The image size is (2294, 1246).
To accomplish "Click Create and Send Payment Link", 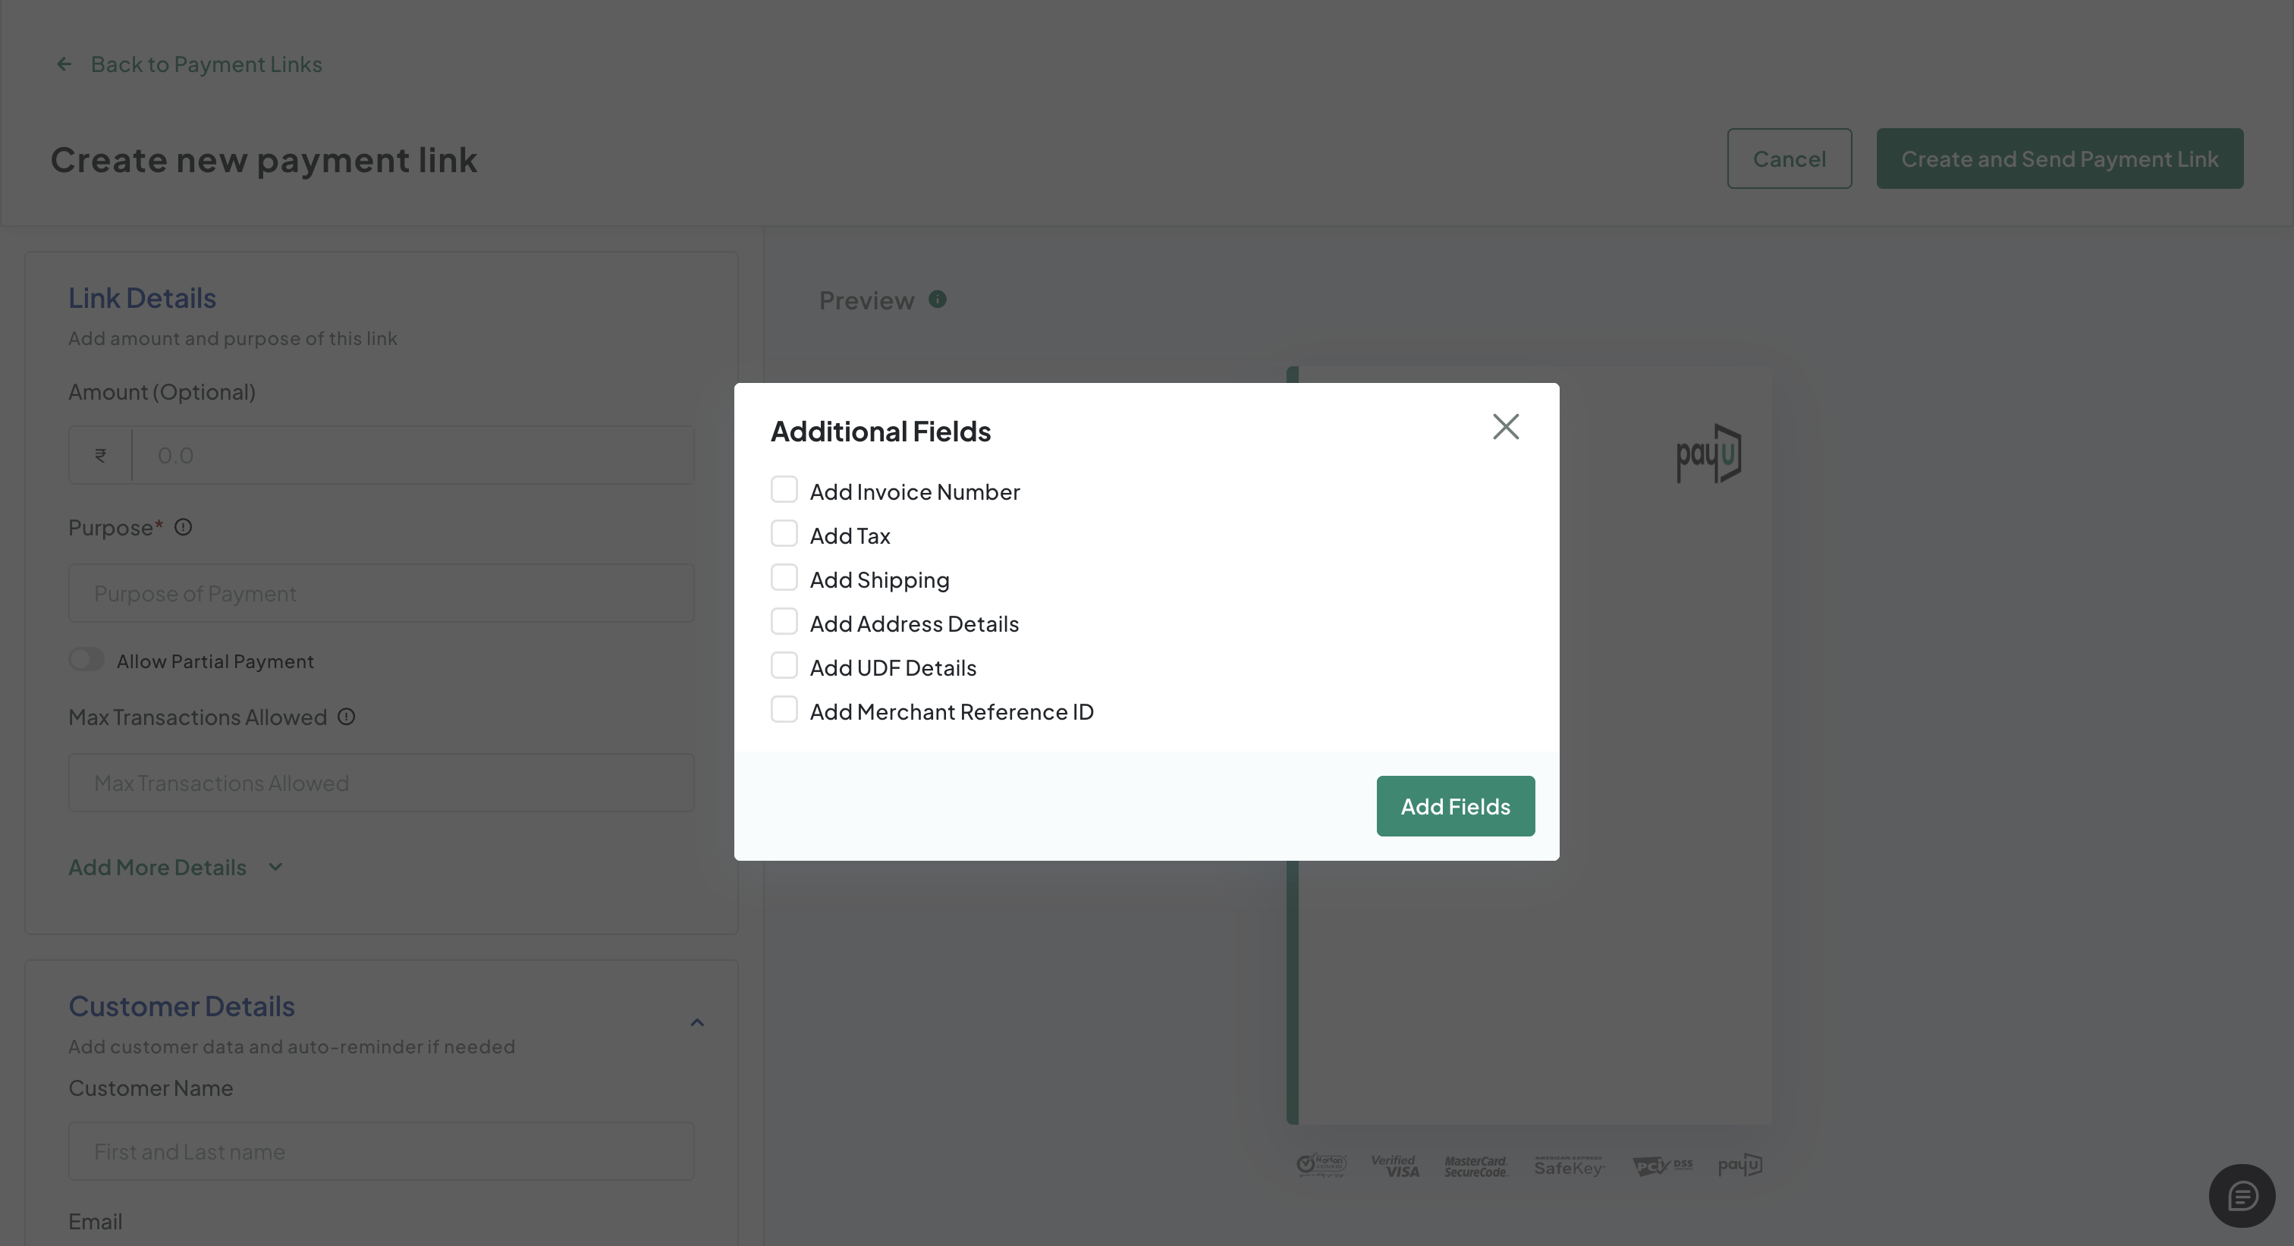I will pyautogui.click(x=2060, y=158).
